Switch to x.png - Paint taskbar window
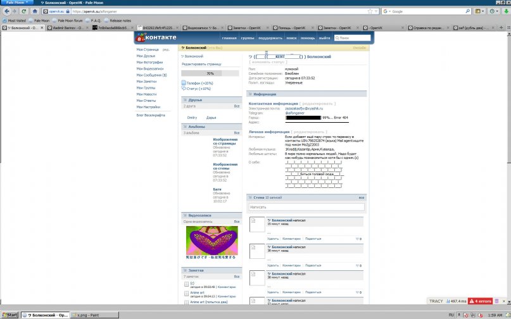Viewport: 511px width, 319px height. (x=94, y=315)
